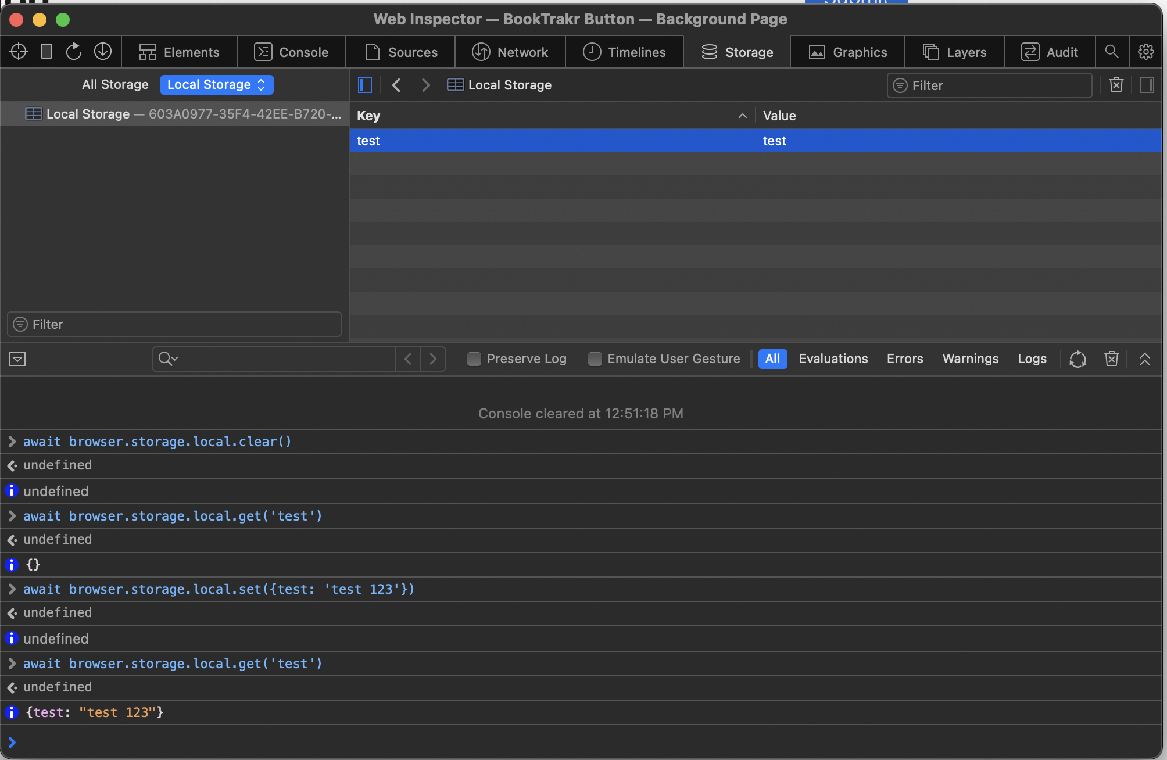Image resolution: width=1167 pixels, height=760 pixels.
Task: Show only Evaluations in console
Action: [x=833, y=359]
